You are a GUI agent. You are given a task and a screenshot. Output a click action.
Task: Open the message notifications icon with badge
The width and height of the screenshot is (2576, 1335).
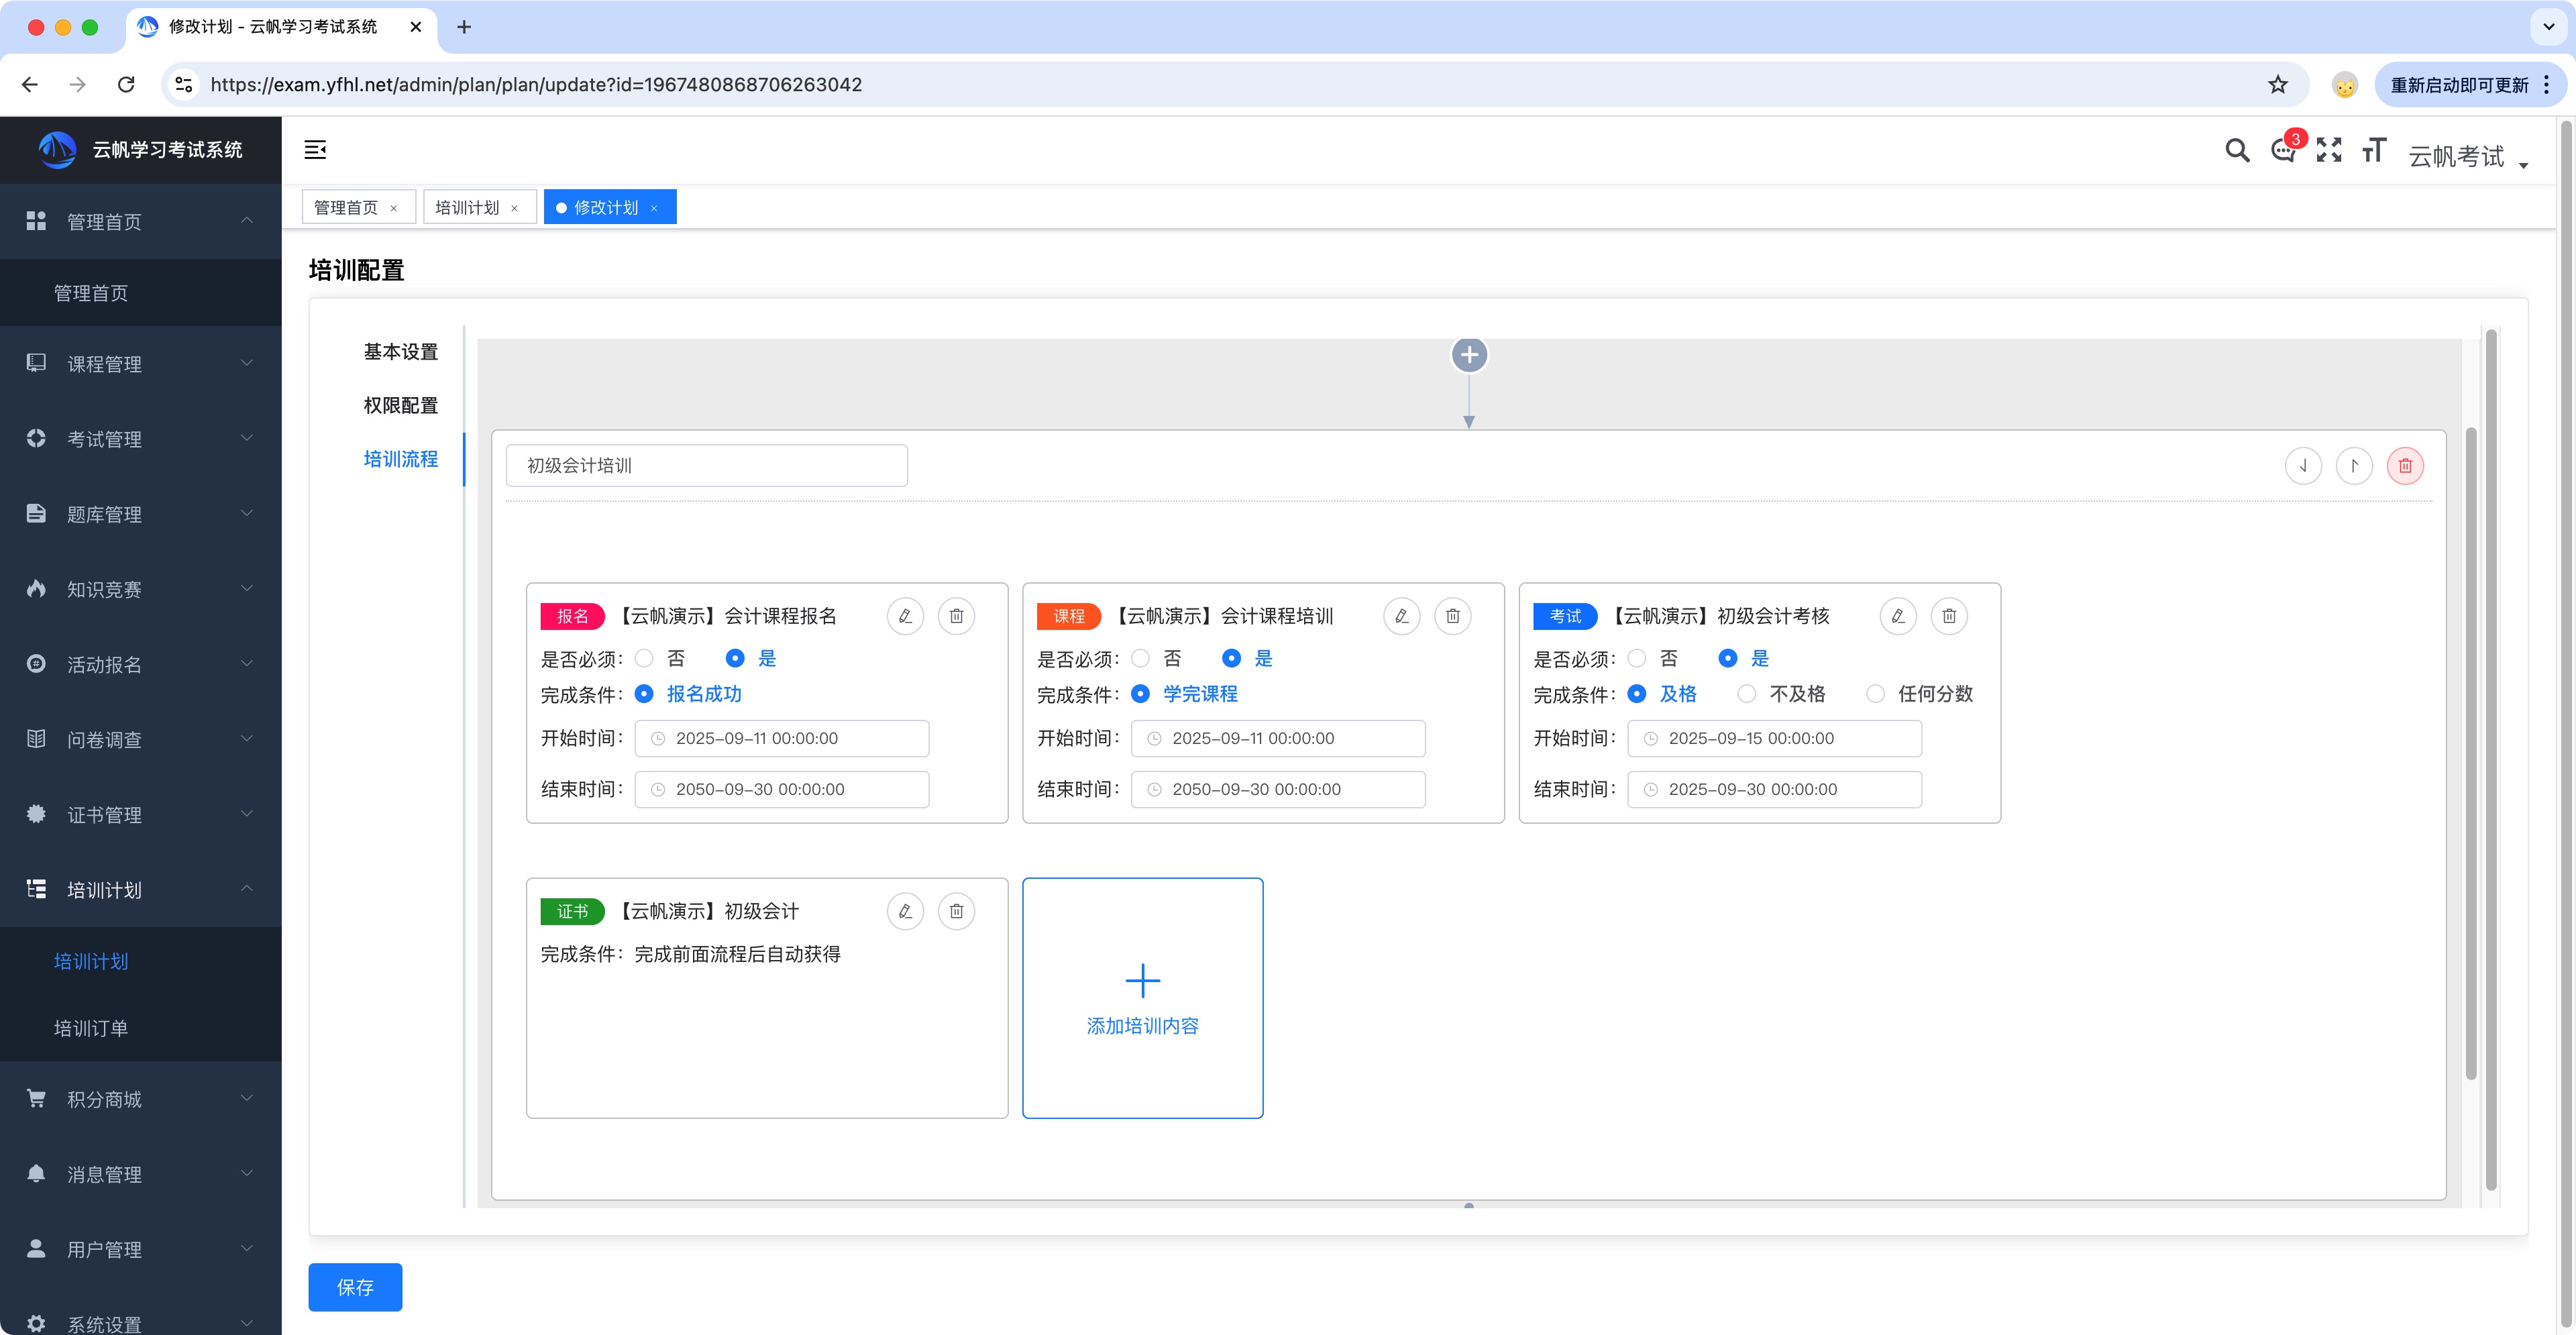click(x=2283, y=151)
